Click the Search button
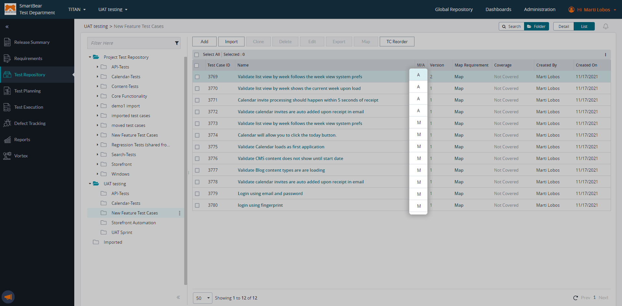The height and width of the screenshot is (306, 622). pyautogui.click(x=511, y=26)
